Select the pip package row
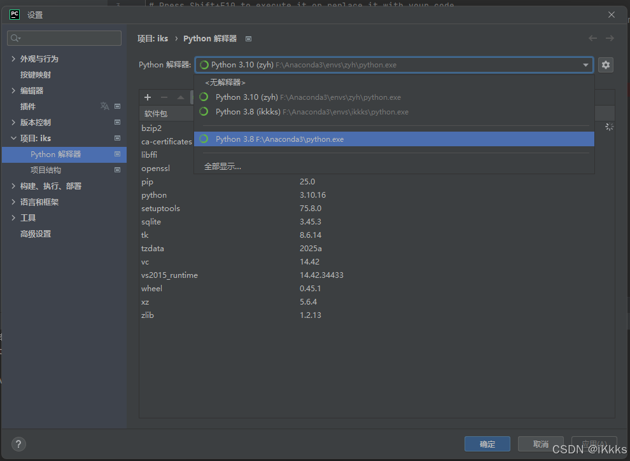630x461 pixels. (377, 181)
